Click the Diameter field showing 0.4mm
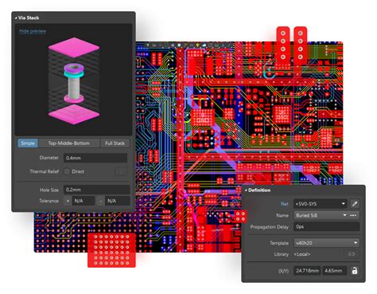Screen dimensions: 377x294 (x=95, y=158)
